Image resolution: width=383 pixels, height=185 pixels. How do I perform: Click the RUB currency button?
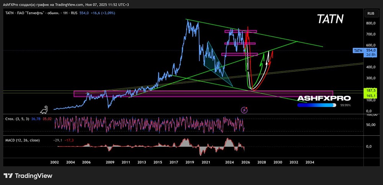(371, 14)
